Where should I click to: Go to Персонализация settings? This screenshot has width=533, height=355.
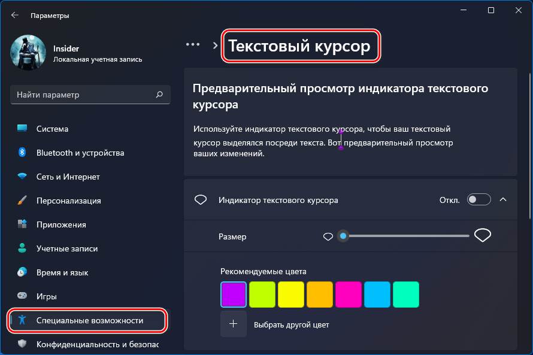[68, 201]
